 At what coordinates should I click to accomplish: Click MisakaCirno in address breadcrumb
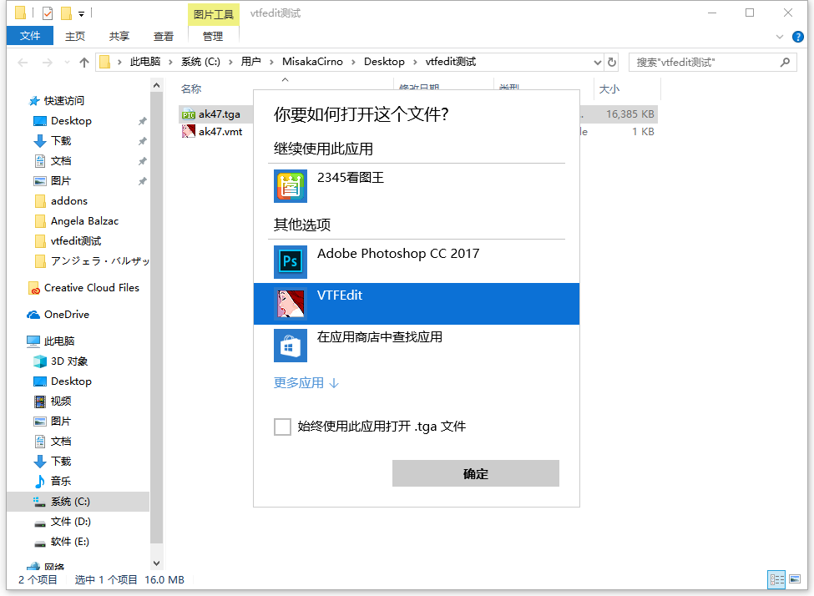coord(312,62)
